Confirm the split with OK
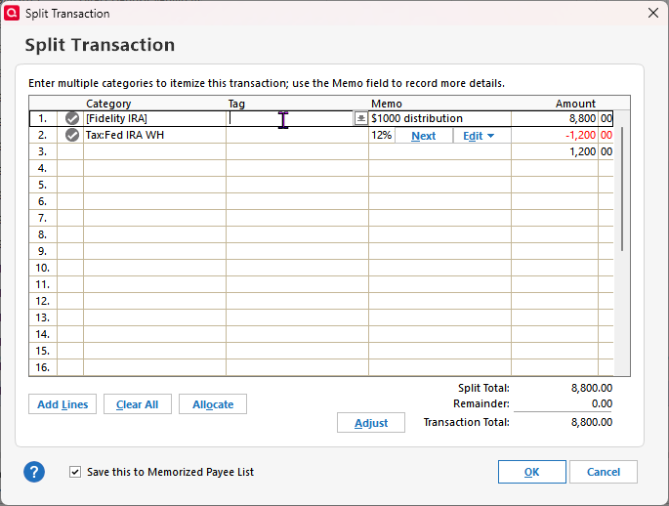 coord(532,472)
